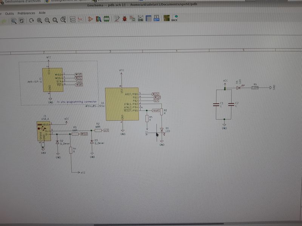
Task: Open the Préférences menu
Action: [26, 12]
